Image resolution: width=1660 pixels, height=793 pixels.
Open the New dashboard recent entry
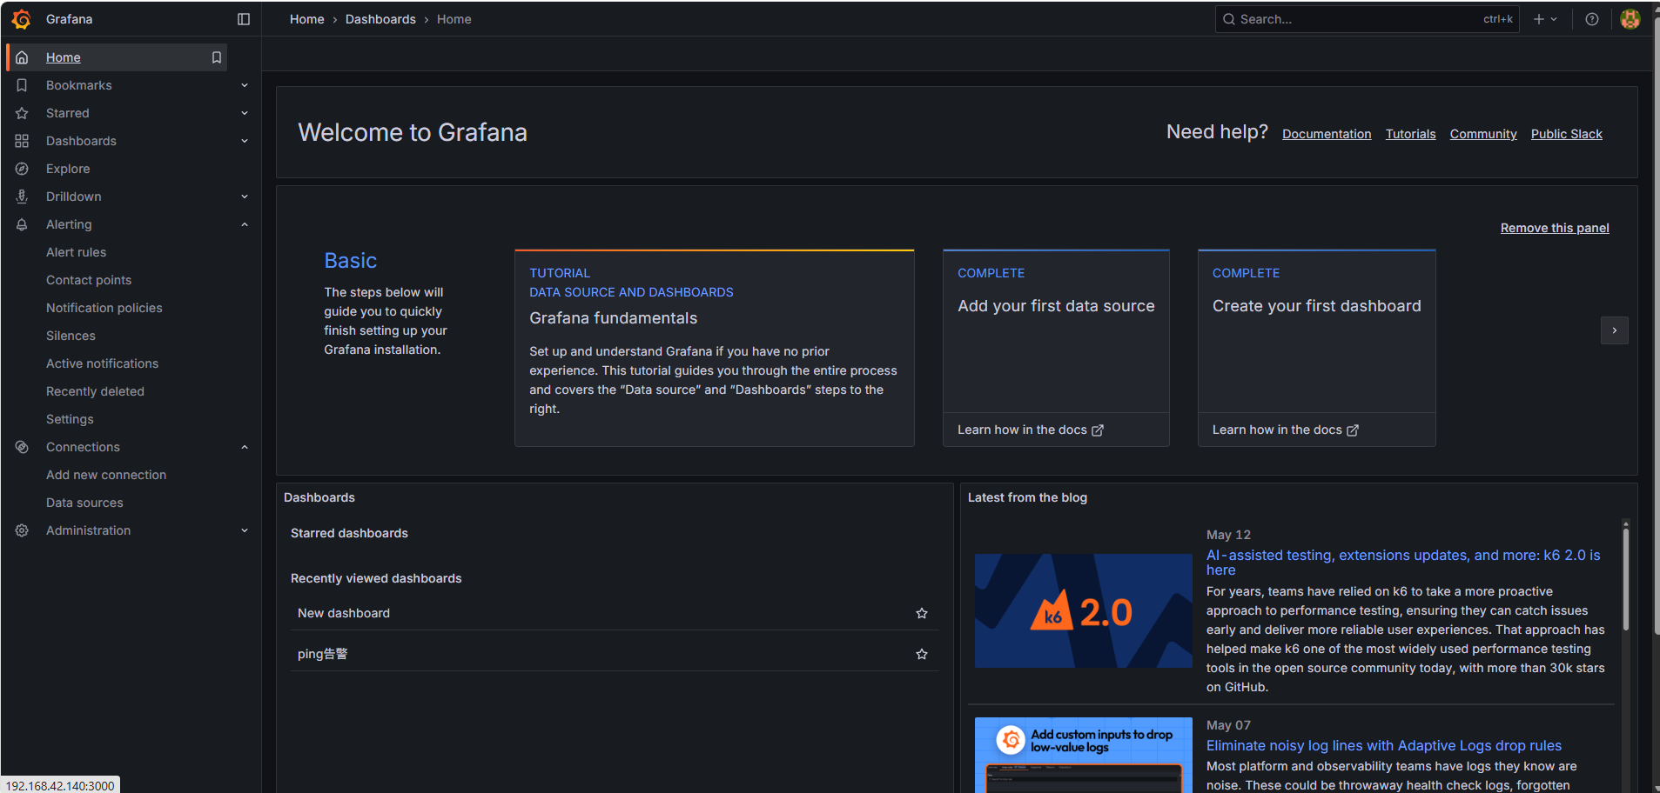344,613
